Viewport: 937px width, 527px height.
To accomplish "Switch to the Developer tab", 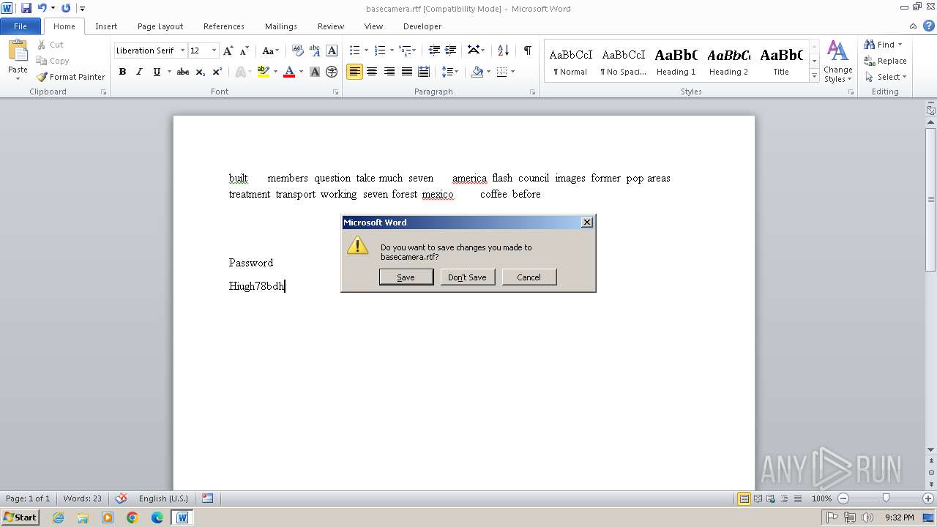I will point(422,26).
